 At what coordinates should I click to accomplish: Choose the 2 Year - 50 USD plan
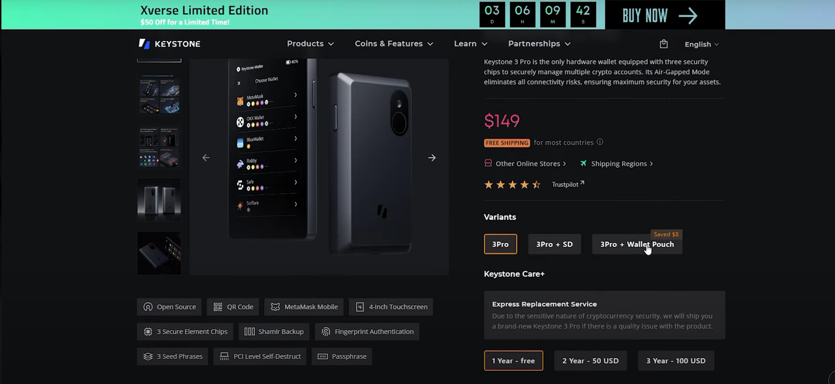point(590,361)
